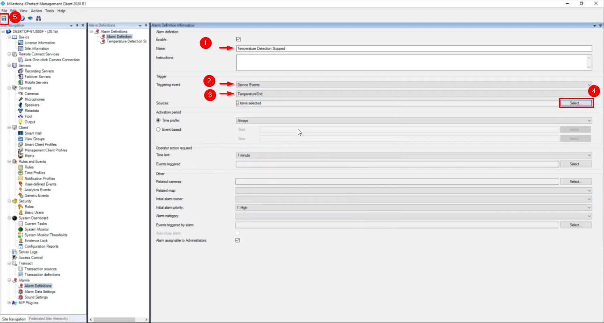Viewport: 604px width, 323px height.
Task: Open Smart Wall under Client
Action: pos(33,133)
